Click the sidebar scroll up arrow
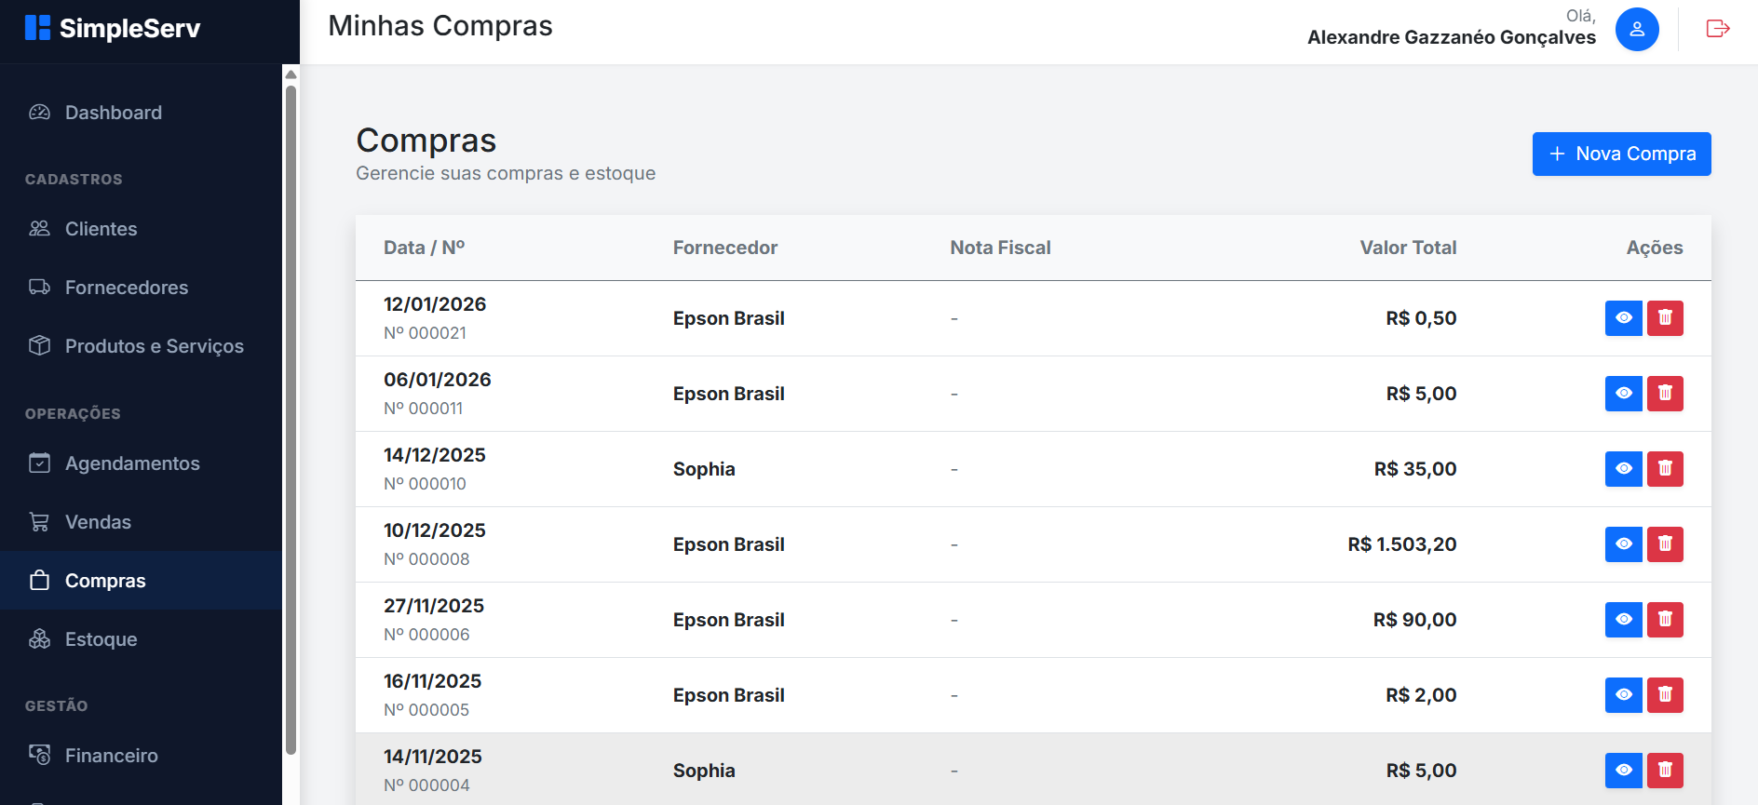Screen dimensions: 1758x805 [291, 74]
